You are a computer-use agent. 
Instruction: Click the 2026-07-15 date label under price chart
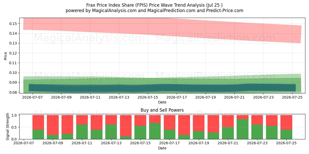(x=148, y=98)
